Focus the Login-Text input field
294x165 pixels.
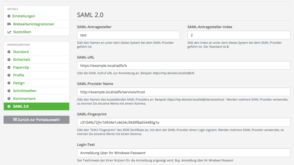coord(183,153)
